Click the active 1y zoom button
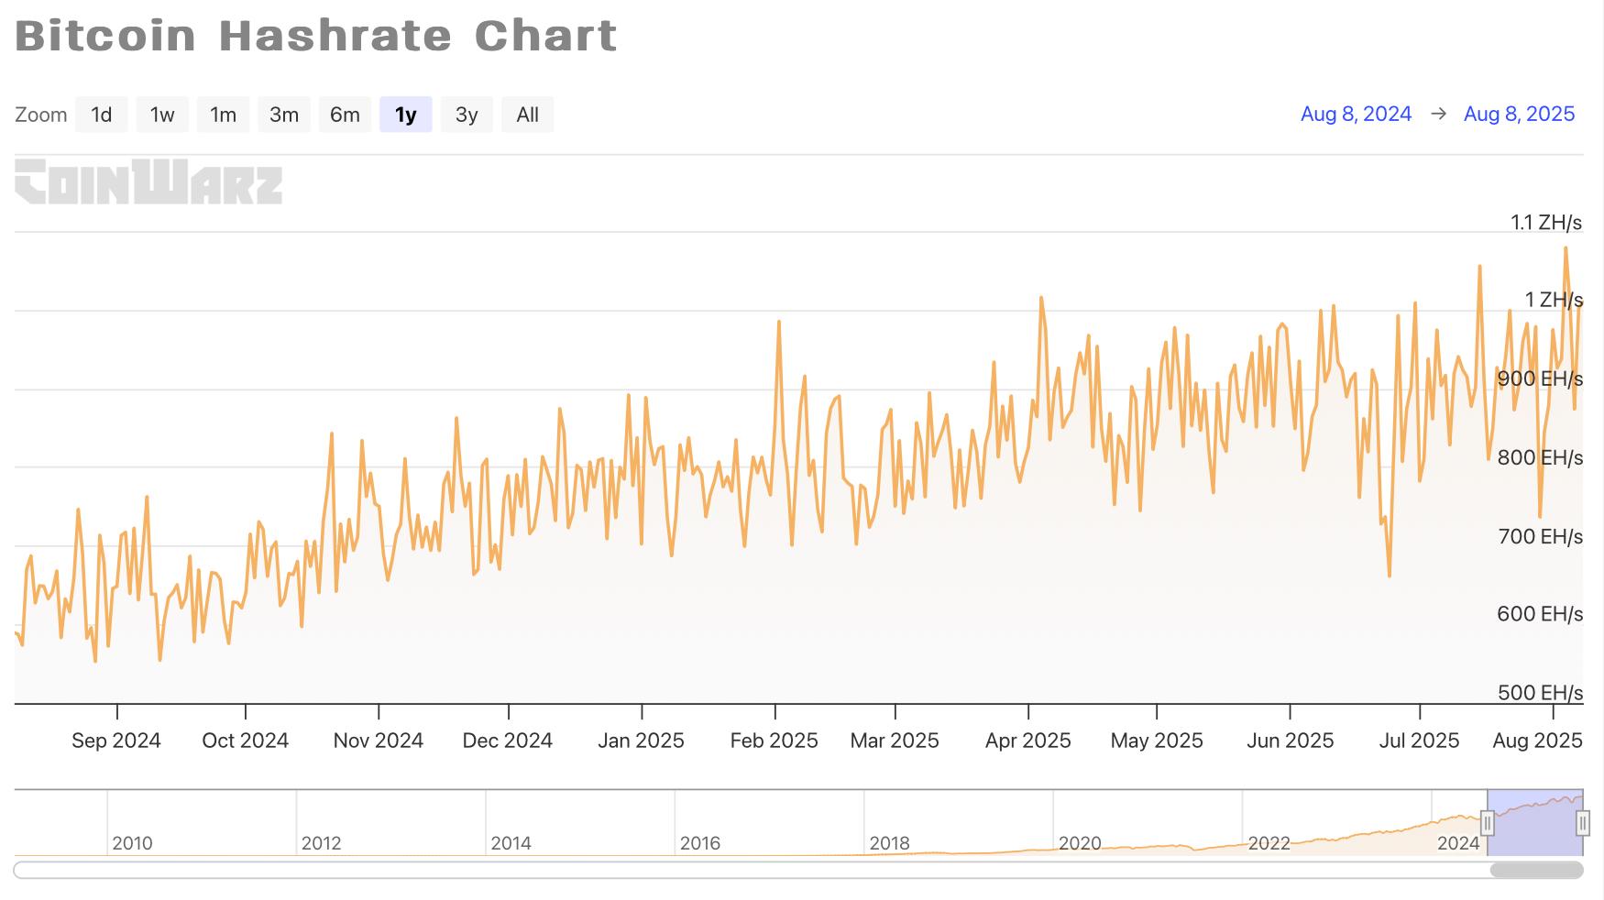Viewport: 1604px width, 900px height. [x=405, y=115]
